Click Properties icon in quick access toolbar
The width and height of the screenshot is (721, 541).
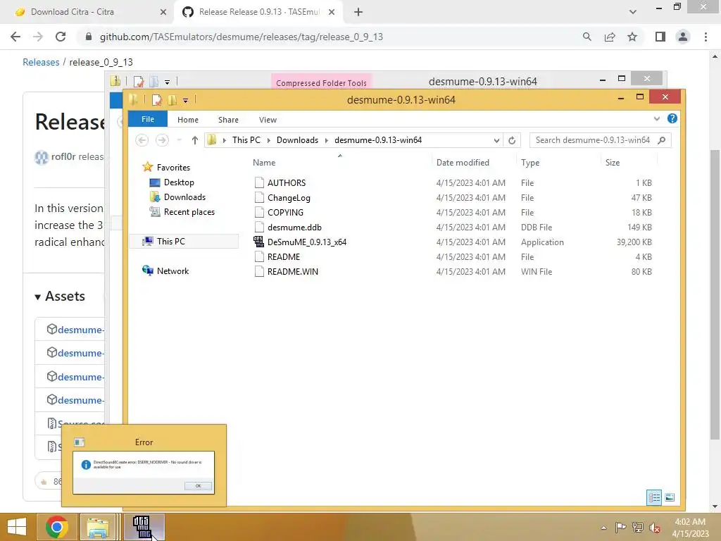156,100
